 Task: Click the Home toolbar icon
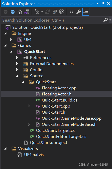pos(20,12)
